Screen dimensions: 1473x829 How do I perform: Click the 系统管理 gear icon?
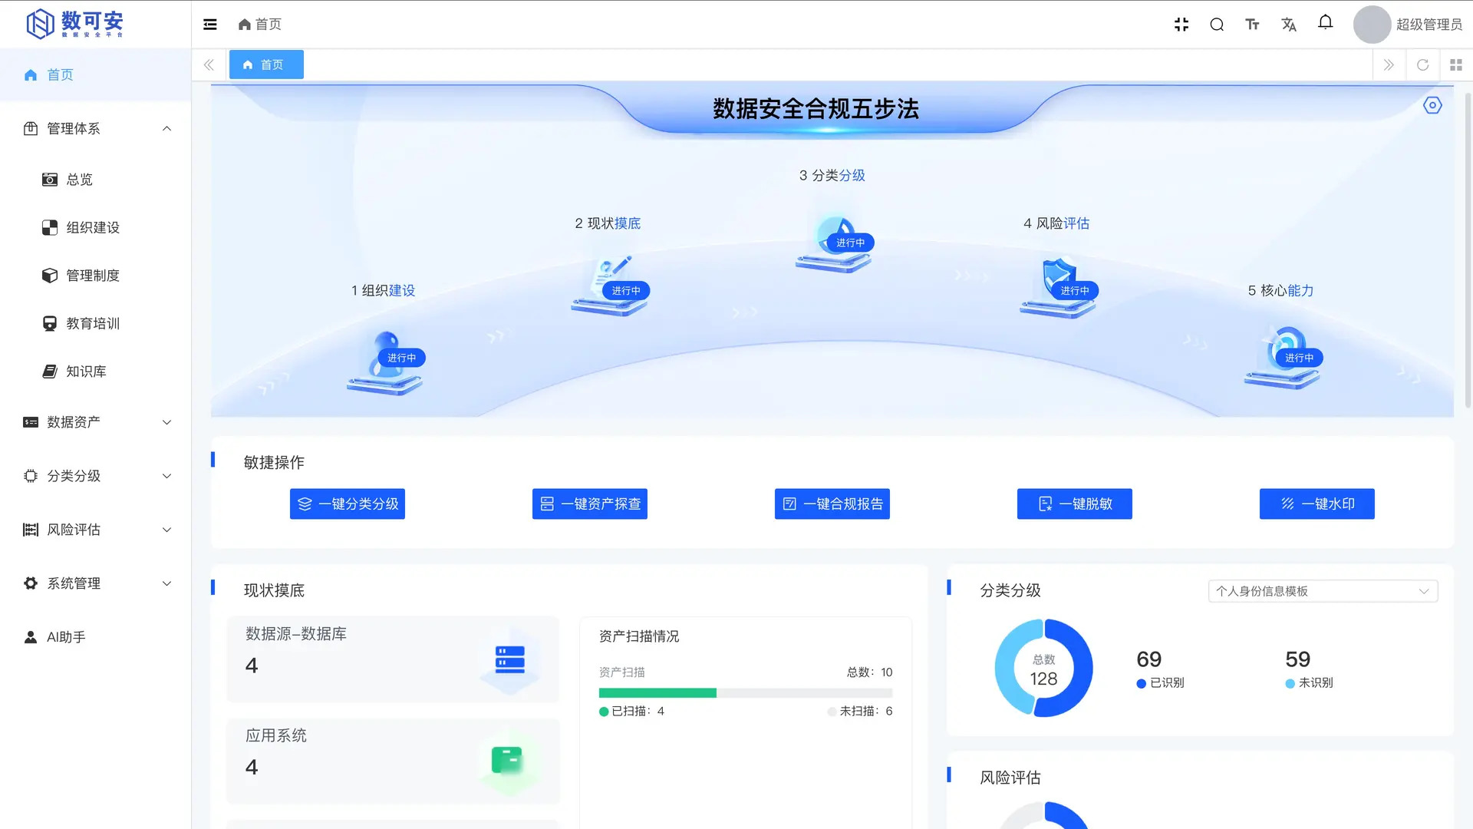[31, 583]
